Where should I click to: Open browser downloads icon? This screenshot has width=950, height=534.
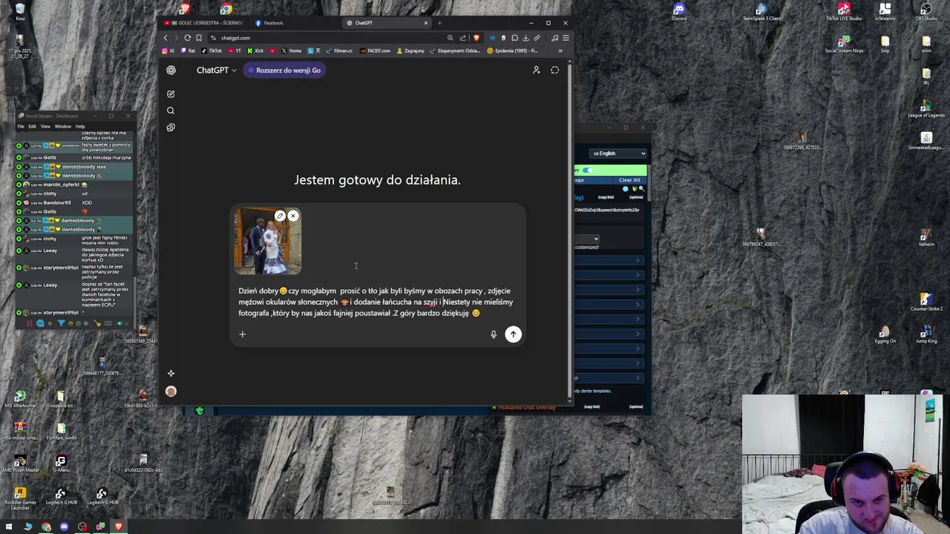click(525, 38)
